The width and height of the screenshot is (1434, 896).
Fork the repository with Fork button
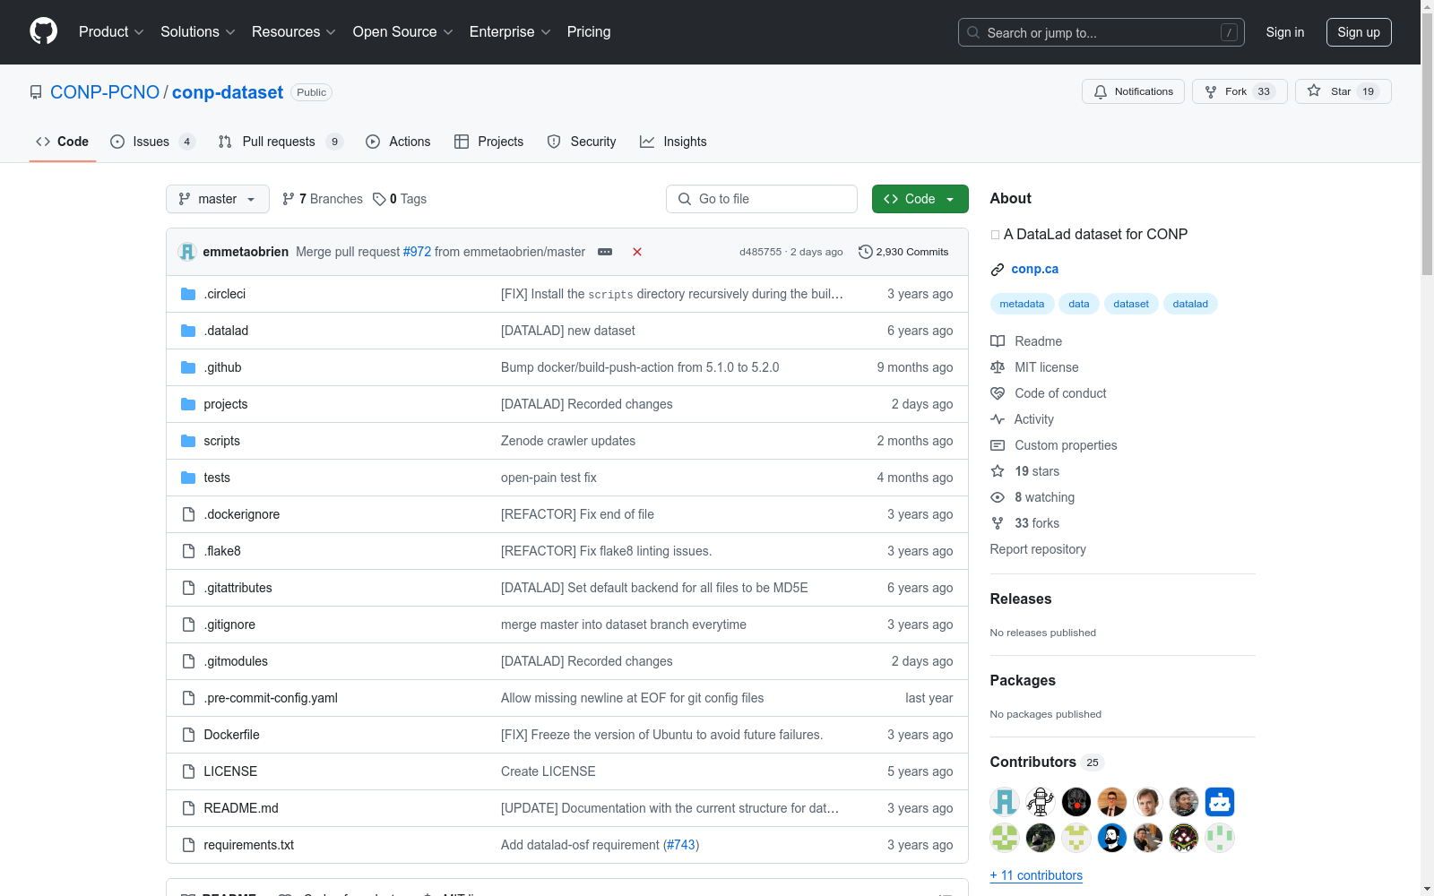pyautogui.click(x=1240, y=91)
